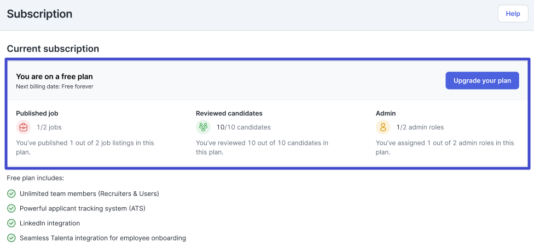
Task: Click checkmark icon beside LinkedIn integration
Action: pos(11,224)
